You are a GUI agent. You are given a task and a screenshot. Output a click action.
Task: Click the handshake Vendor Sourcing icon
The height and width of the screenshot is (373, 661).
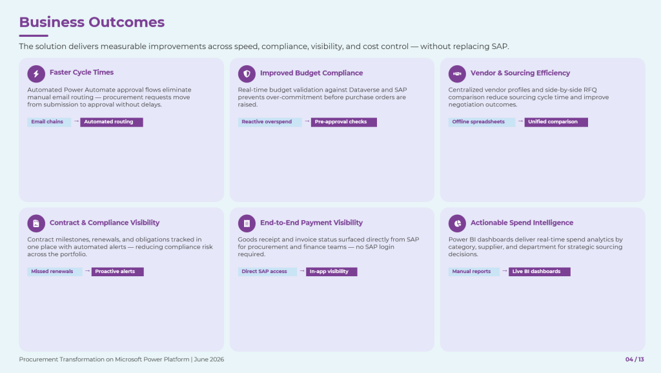pyautogui.click(x=457, y=74)
